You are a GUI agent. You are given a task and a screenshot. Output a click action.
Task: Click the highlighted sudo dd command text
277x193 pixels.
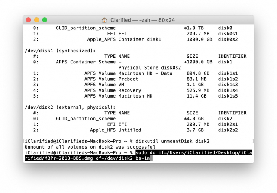[x=138, y=155]
